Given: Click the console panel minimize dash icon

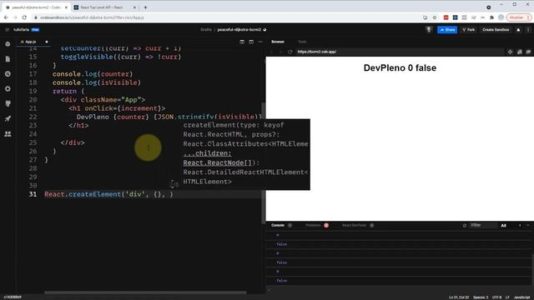Looking at the screenshot, I should click(x=528, y=225).
